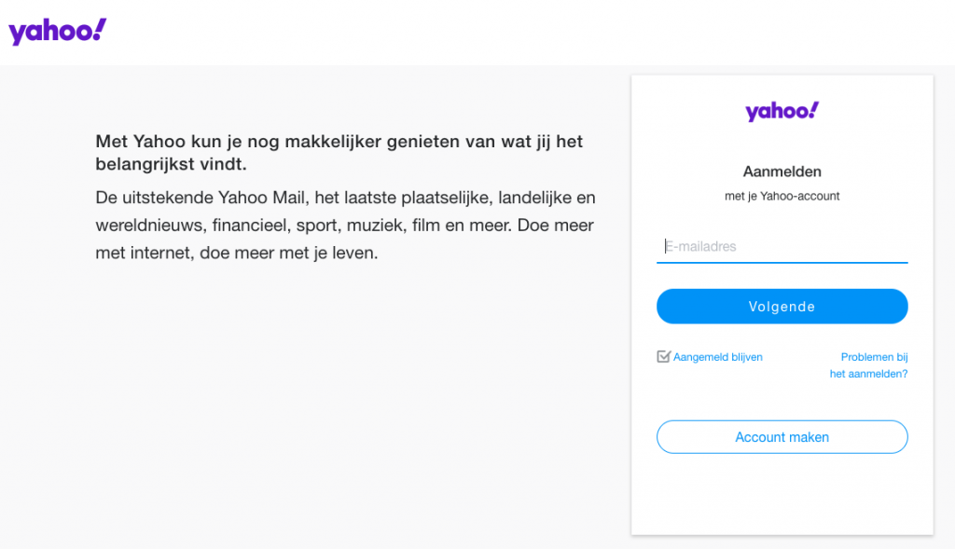Click the purple Yahoo logo in header

point(57,31)
